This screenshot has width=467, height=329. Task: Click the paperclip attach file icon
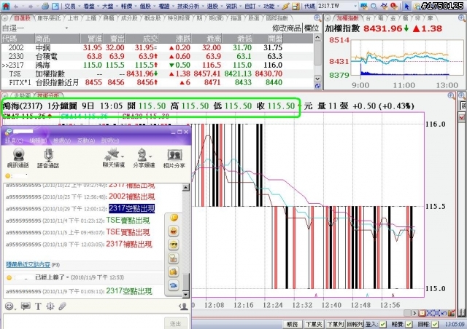[x=62, y=306]
